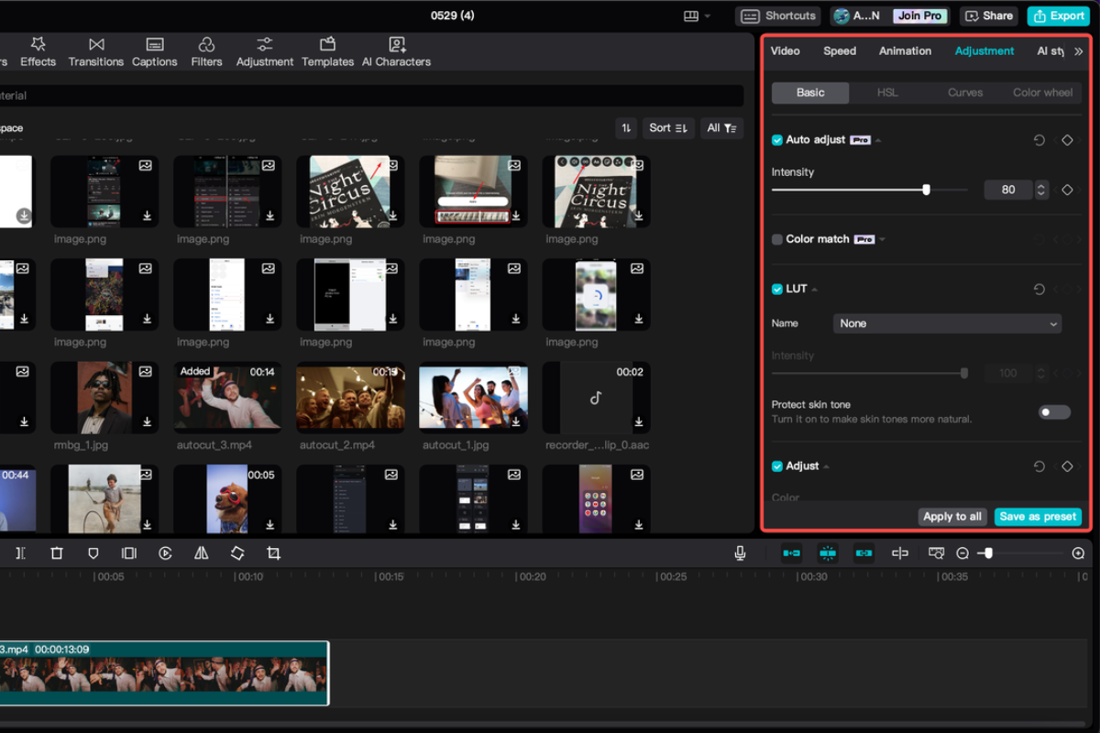The height and width of the screenshot is (733, 1100).
Task: Switch to the Speed tab
Action: [839, 51]
